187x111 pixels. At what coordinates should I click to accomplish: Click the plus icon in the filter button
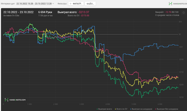coord(71,4)
